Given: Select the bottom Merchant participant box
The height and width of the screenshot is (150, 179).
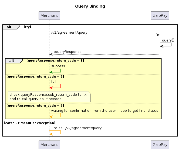Looking at the screenshot, I should pos(49,145).
